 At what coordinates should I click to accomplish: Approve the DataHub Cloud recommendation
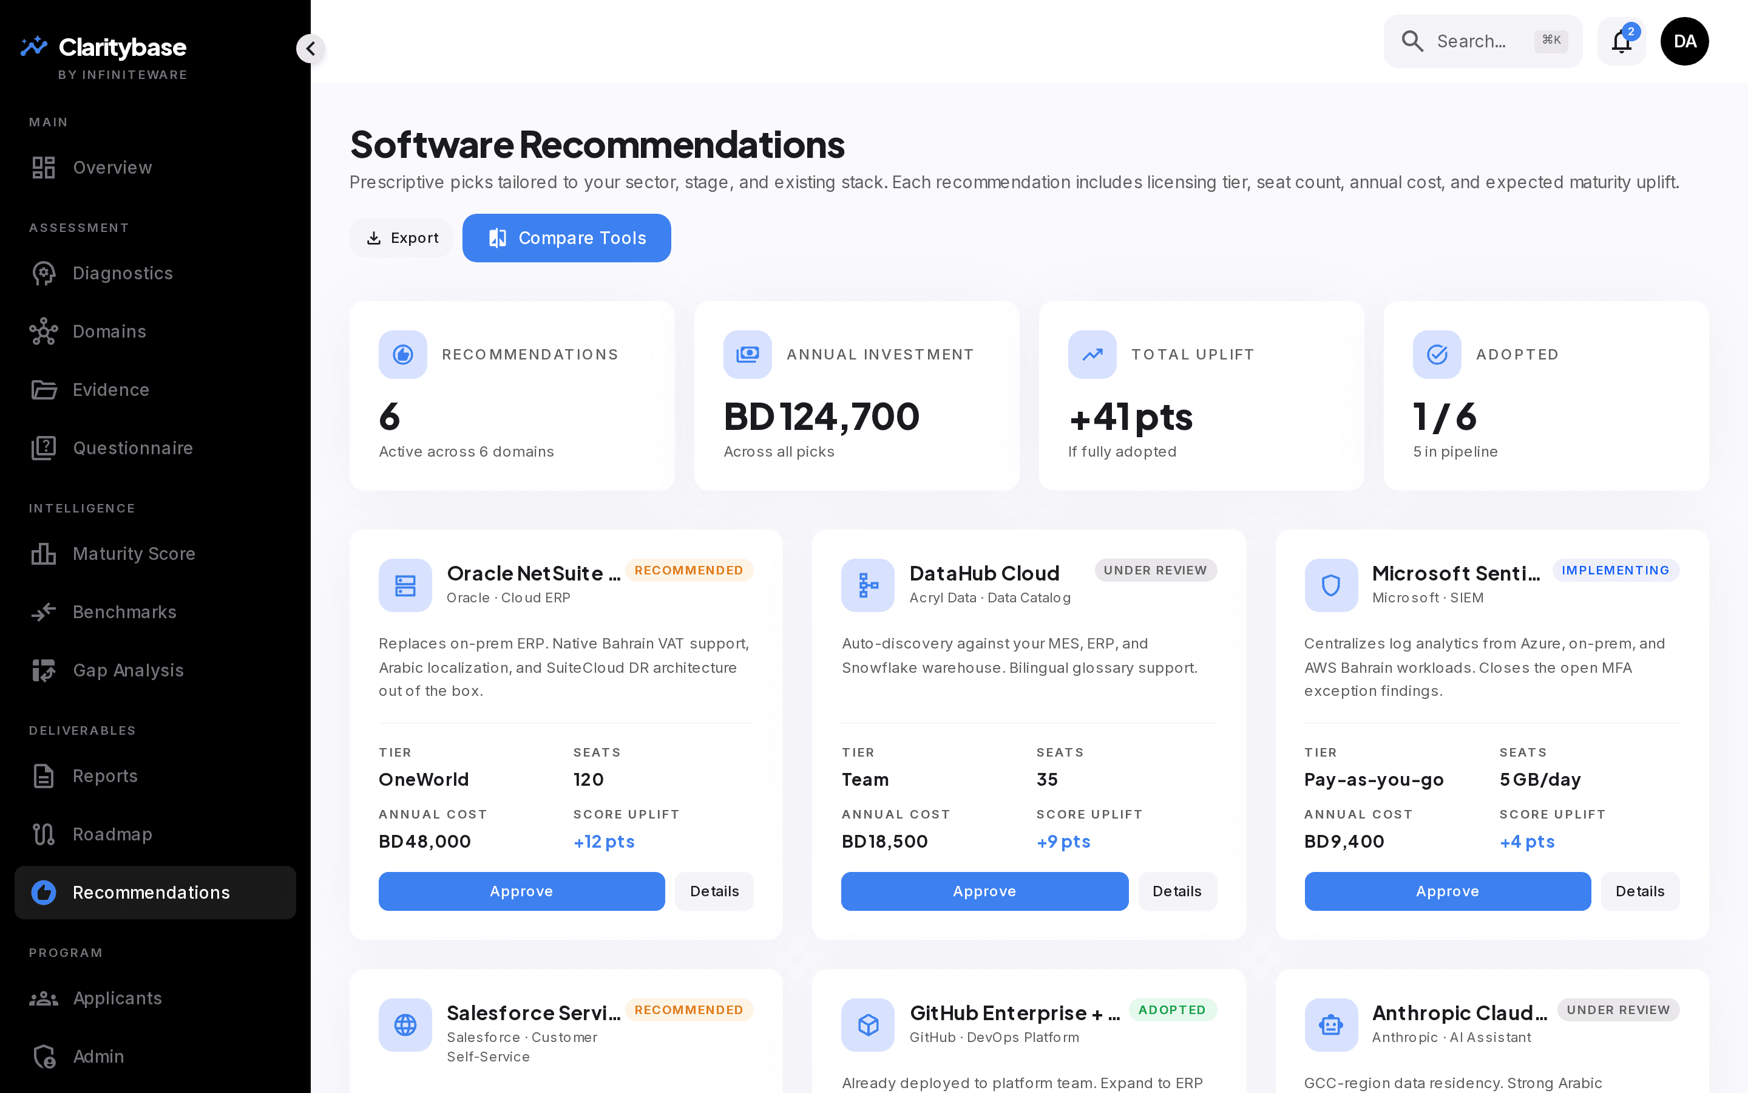(x=984, y=891)
